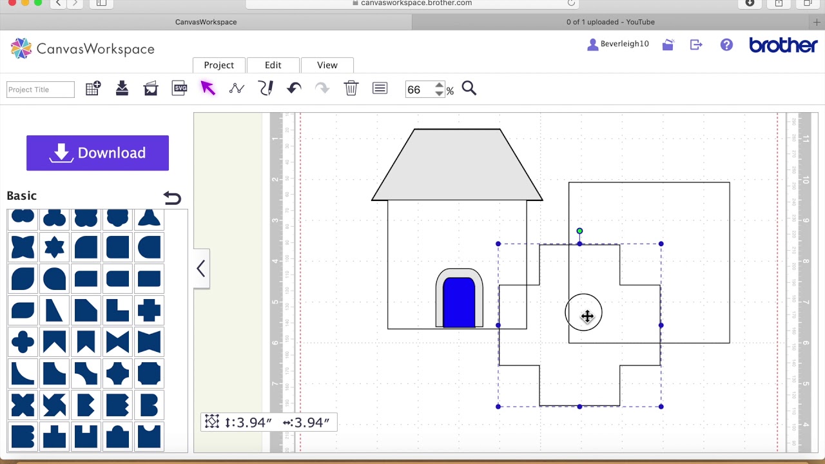The width and height of the screenshot is (825, 464).
Task: Click the Basic panel back arrow
Action: coord(172,198)
